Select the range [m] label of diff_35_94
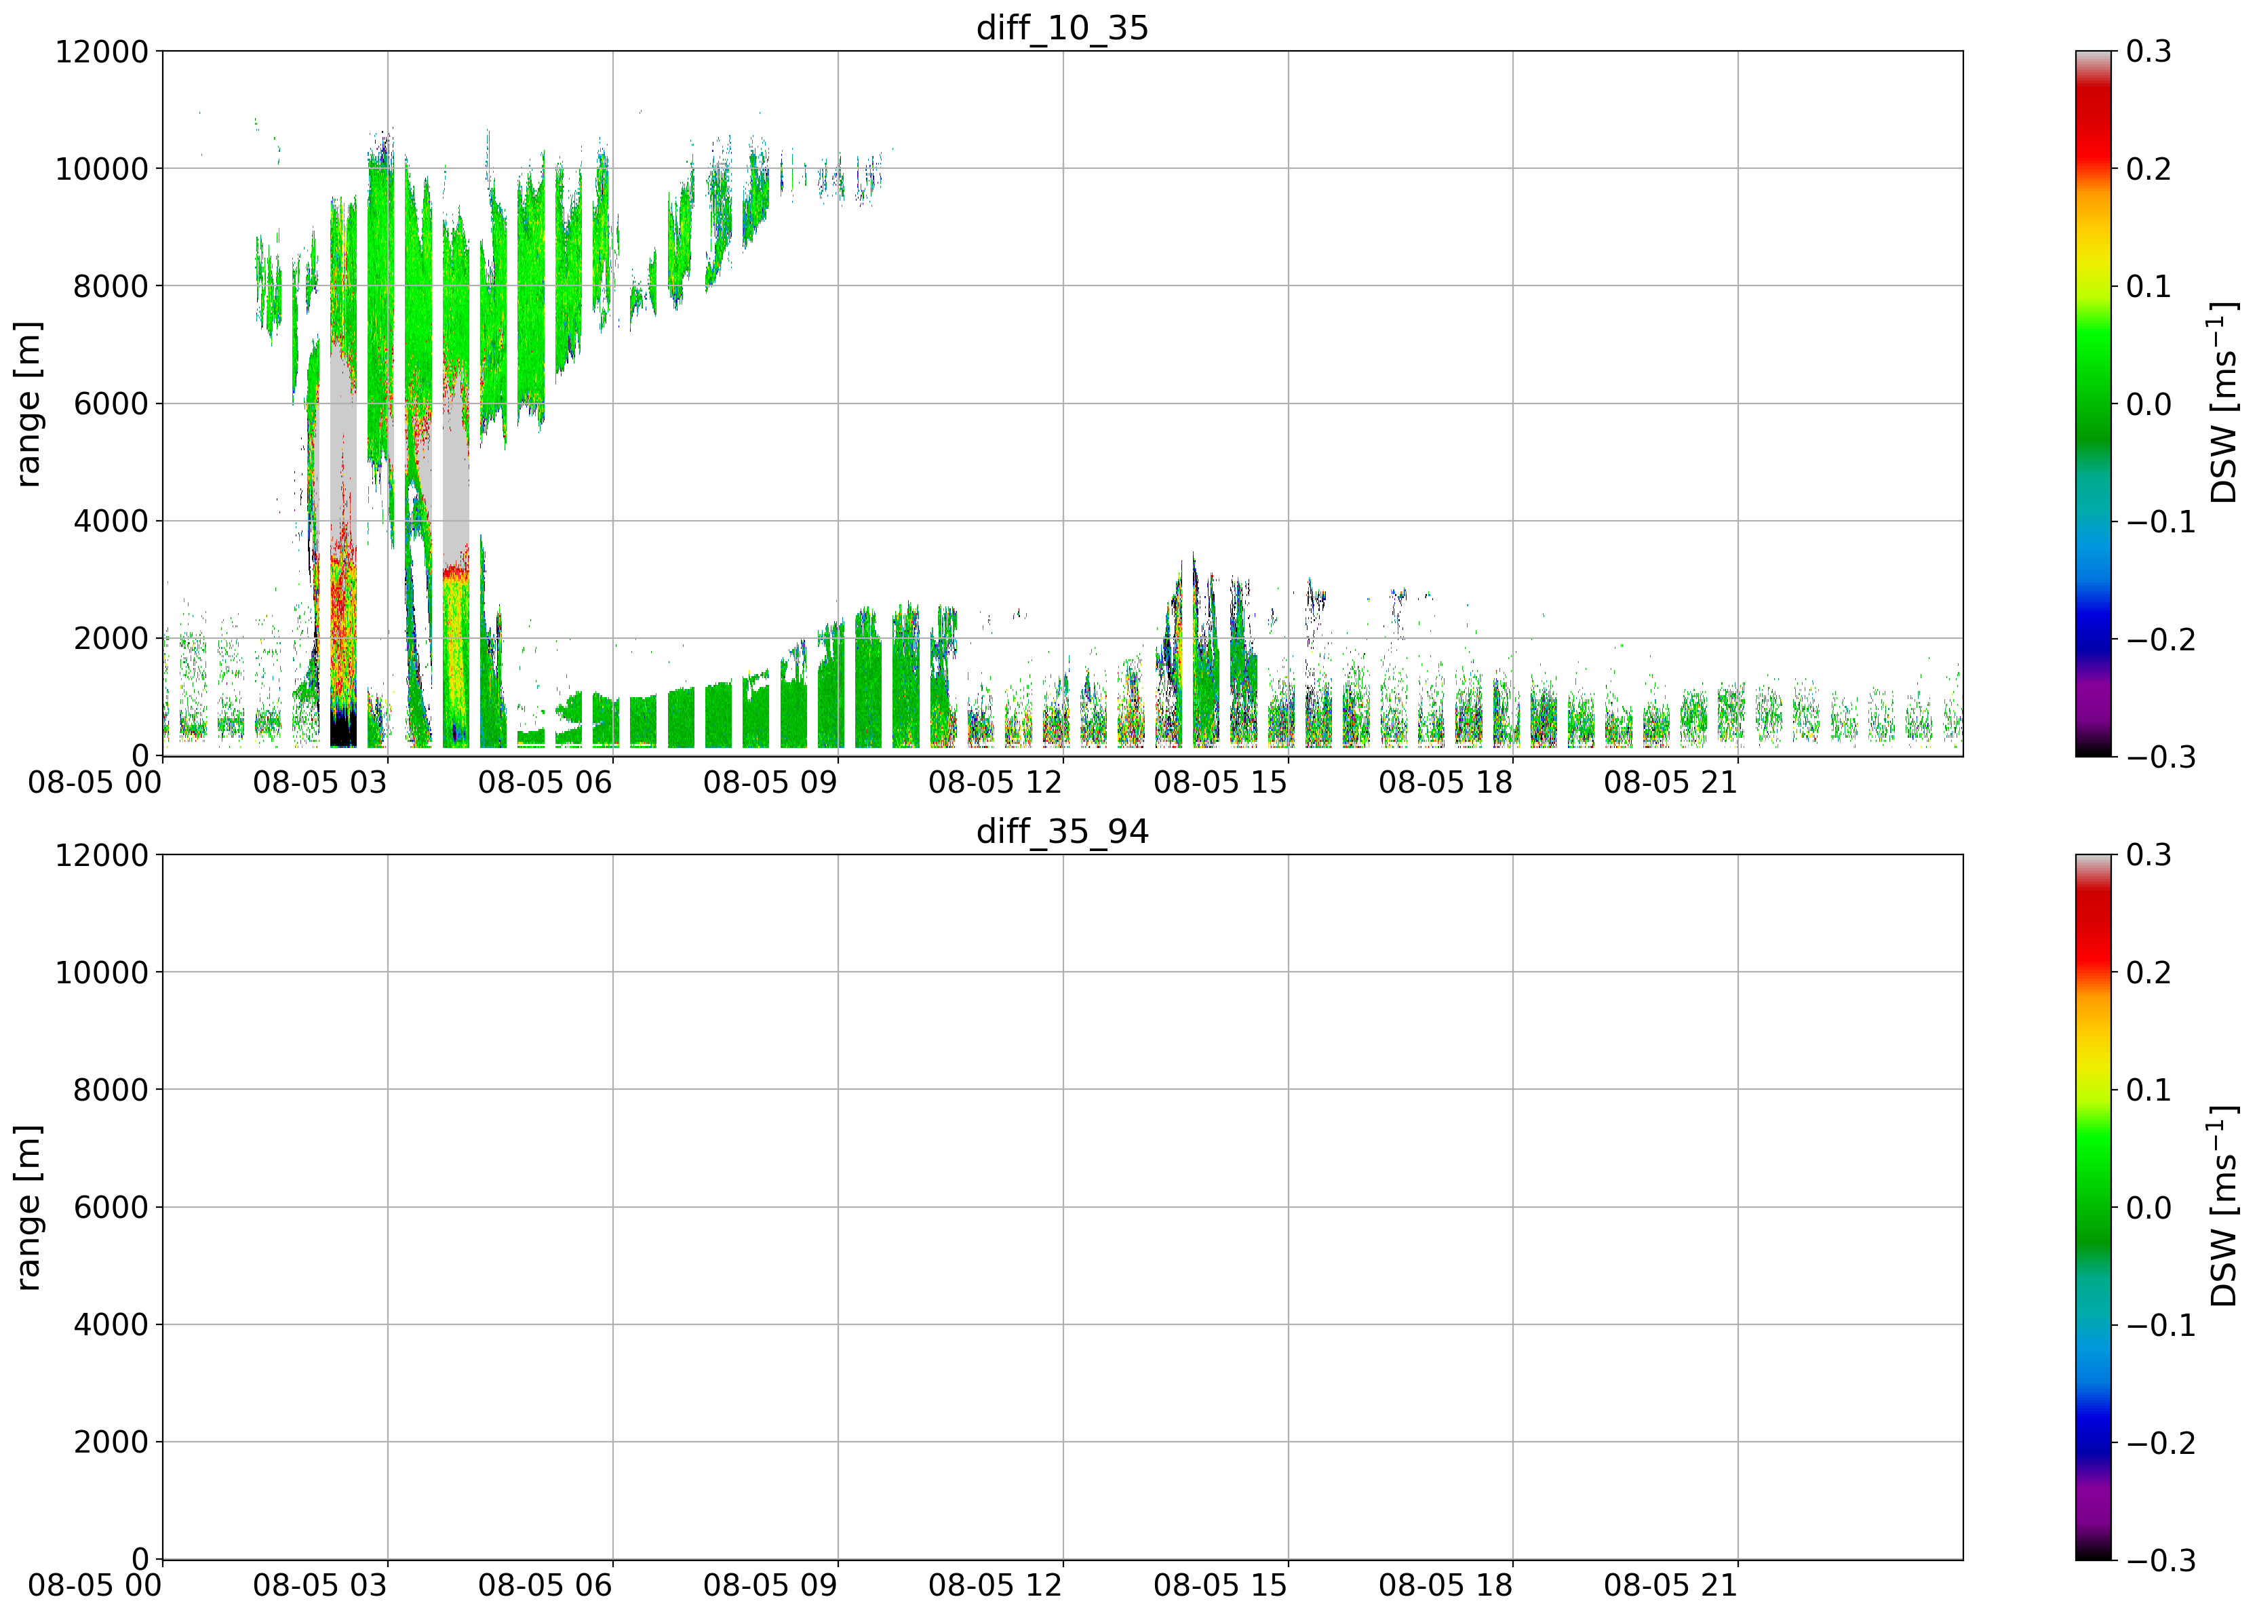This screenshot has width=2257, height=1616. tap(28, 1207)
